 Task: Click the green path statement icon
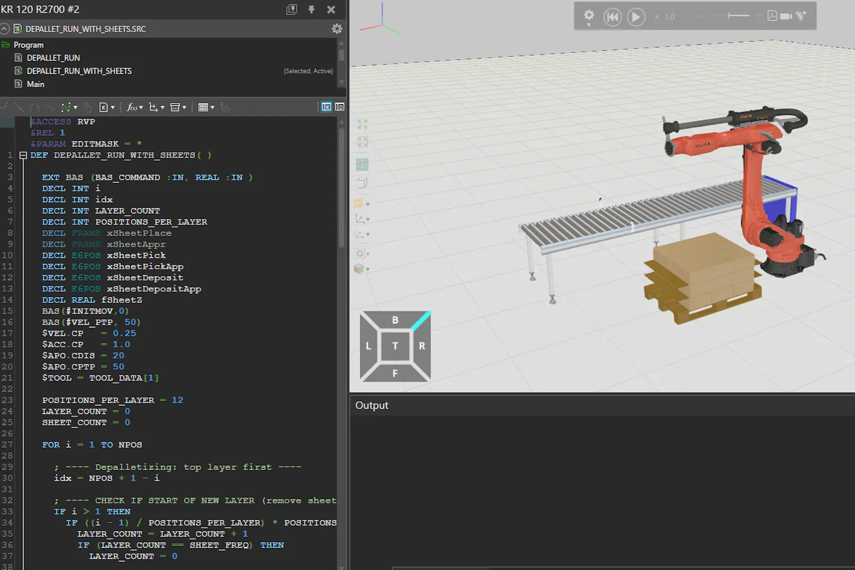click(x=66, y=107)
